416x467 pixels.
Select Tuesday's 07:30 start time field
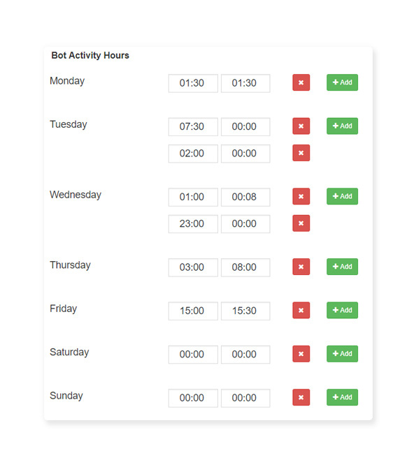pyautogui.click(x=193, y=126)
